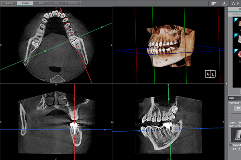This screenshot has width=241, height=160.
Task: Click the handgun-shaped tool icon in top toolbar
Action: click(214, 3)
